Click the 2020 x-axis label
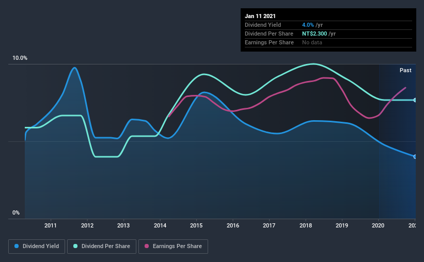Screen dimensions: 424x262 (378, 225)
